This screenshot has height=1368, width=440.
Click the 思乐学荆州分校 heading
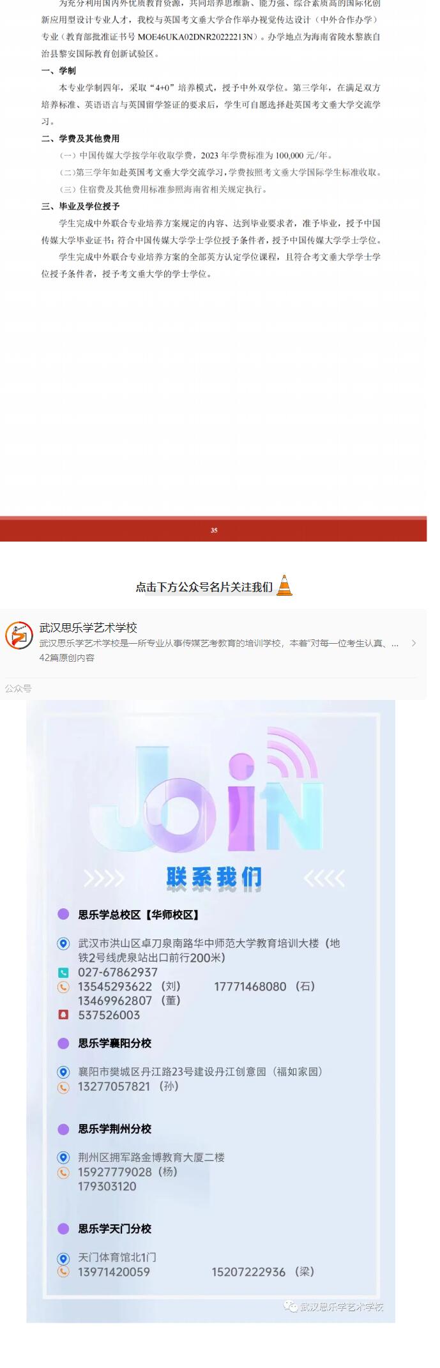click(115, 1129)
